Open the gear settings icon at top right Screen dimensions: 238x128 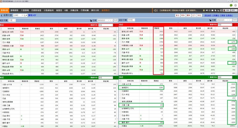click(x=235, y=5)
